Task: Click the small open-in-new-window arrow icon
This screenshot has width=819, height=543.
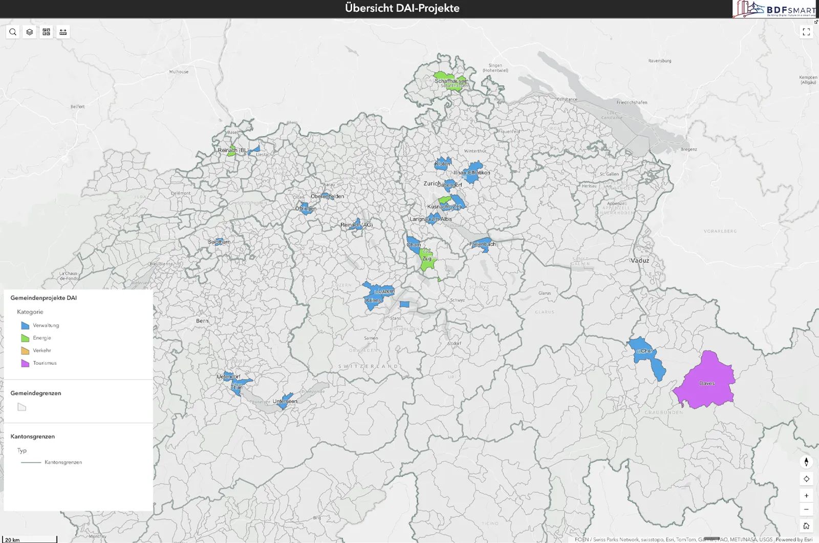Action: coord(816,22)
